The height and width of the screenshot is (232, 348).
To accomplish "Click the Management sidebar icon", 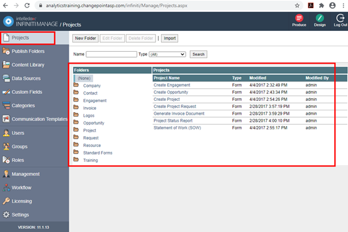I will coord(6,174).
